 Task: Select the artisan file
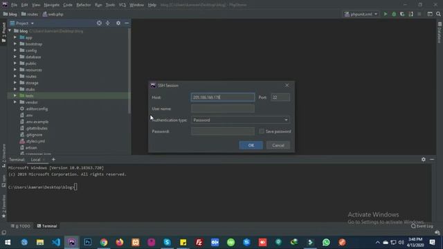click(31, 147)
